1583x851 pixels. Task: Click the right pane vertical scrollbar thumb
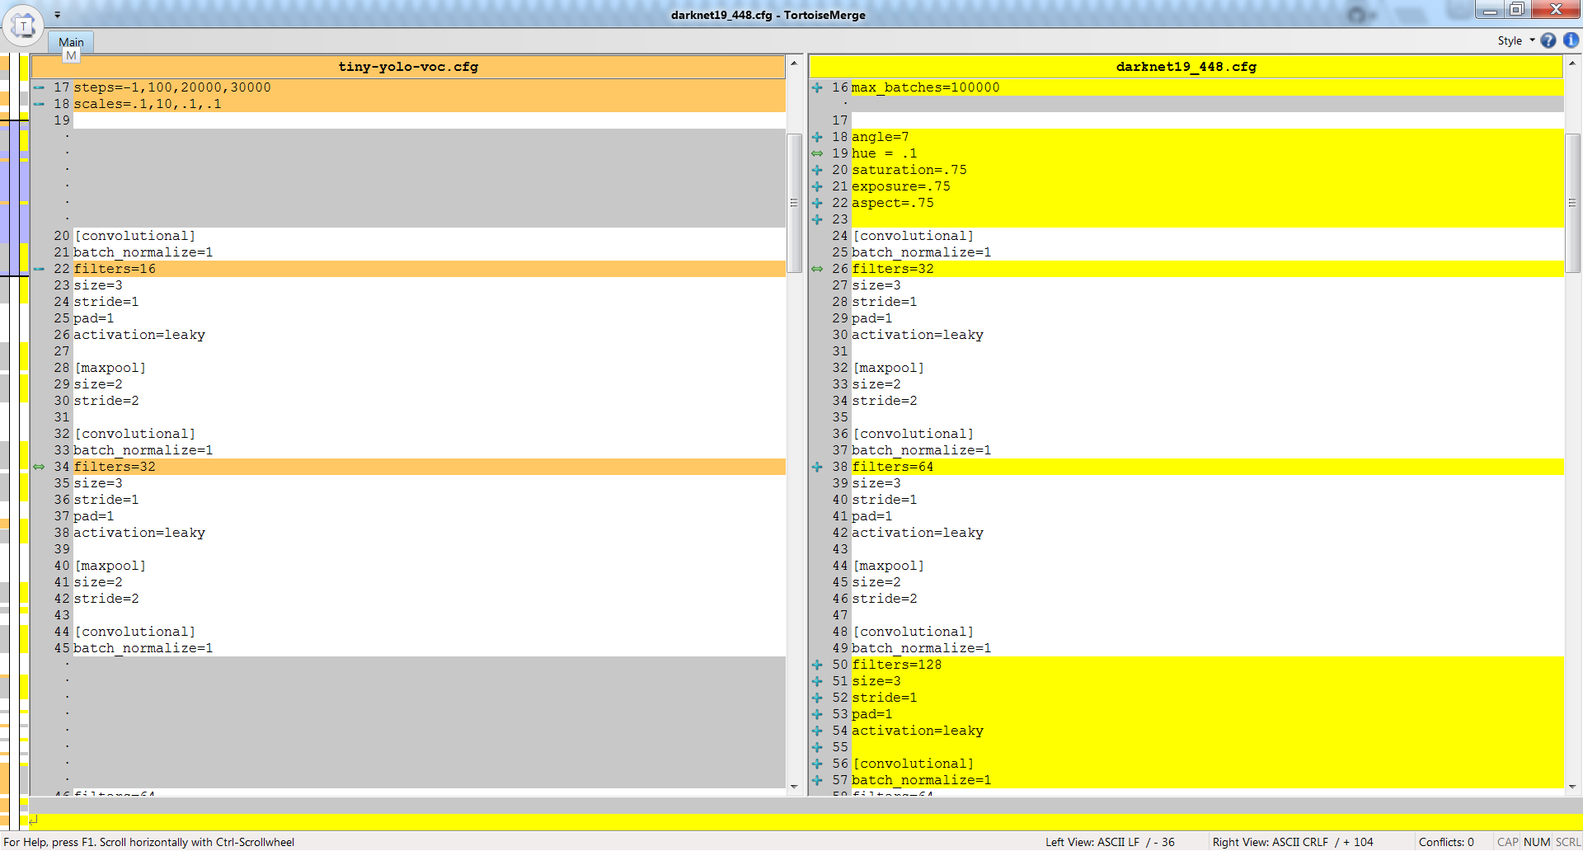tap(1572, 203)
